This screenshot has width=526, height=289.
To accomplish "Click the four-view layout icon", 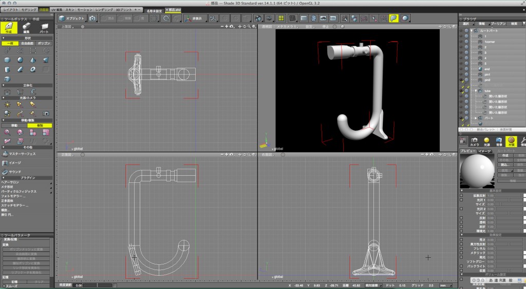I will (x=281, y=18).
